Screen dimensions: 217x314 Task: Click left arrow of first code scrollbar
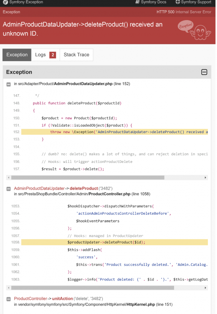9,178
